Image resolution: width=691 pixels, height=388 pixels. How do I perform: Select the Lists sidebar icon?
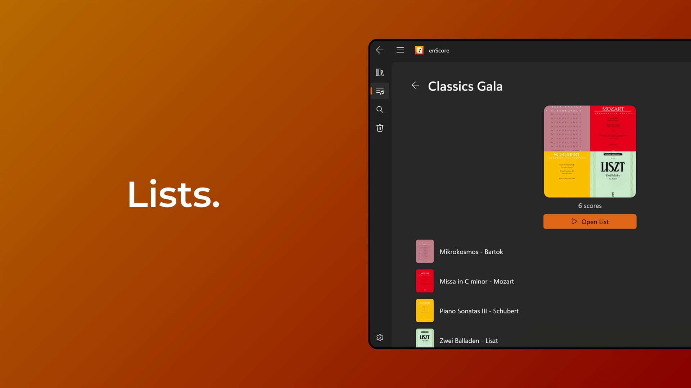pos(380,91)
